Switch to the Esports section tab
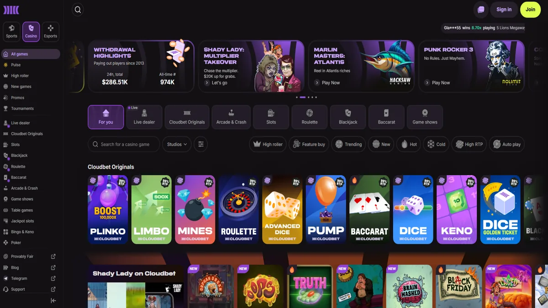The image size is (548, 308). [51, 31]
